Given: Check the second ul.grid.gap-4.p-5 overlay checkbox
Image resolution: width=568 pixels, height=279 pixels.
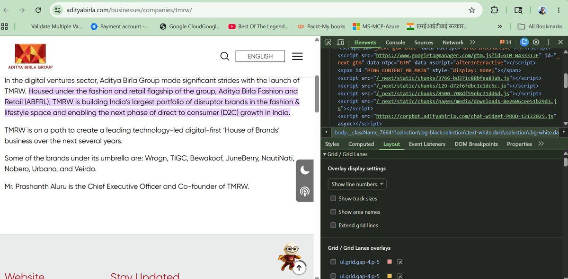Looking at the screenshot, I should pyautogui.click(x=333, y=276).
